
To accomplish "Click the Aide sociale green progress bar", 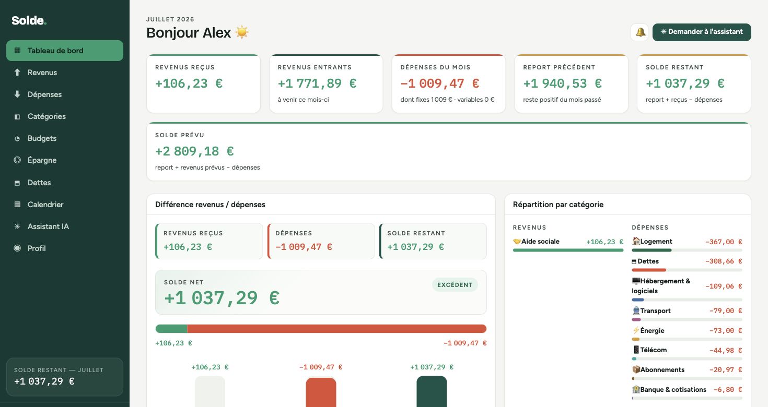I will [x=568, y=250].
